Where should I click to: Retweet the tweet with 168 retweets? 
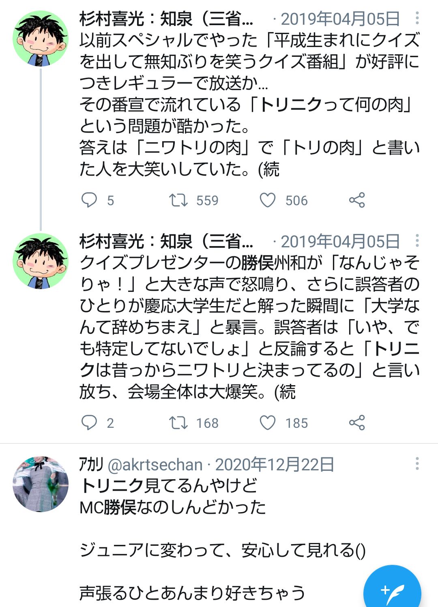pyautogui.click(x=178, y=423)
